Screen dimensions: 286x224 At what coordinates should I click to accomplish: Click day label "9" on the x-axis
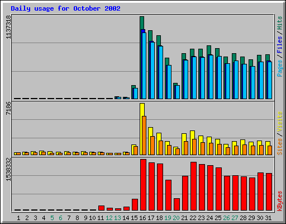85,218
